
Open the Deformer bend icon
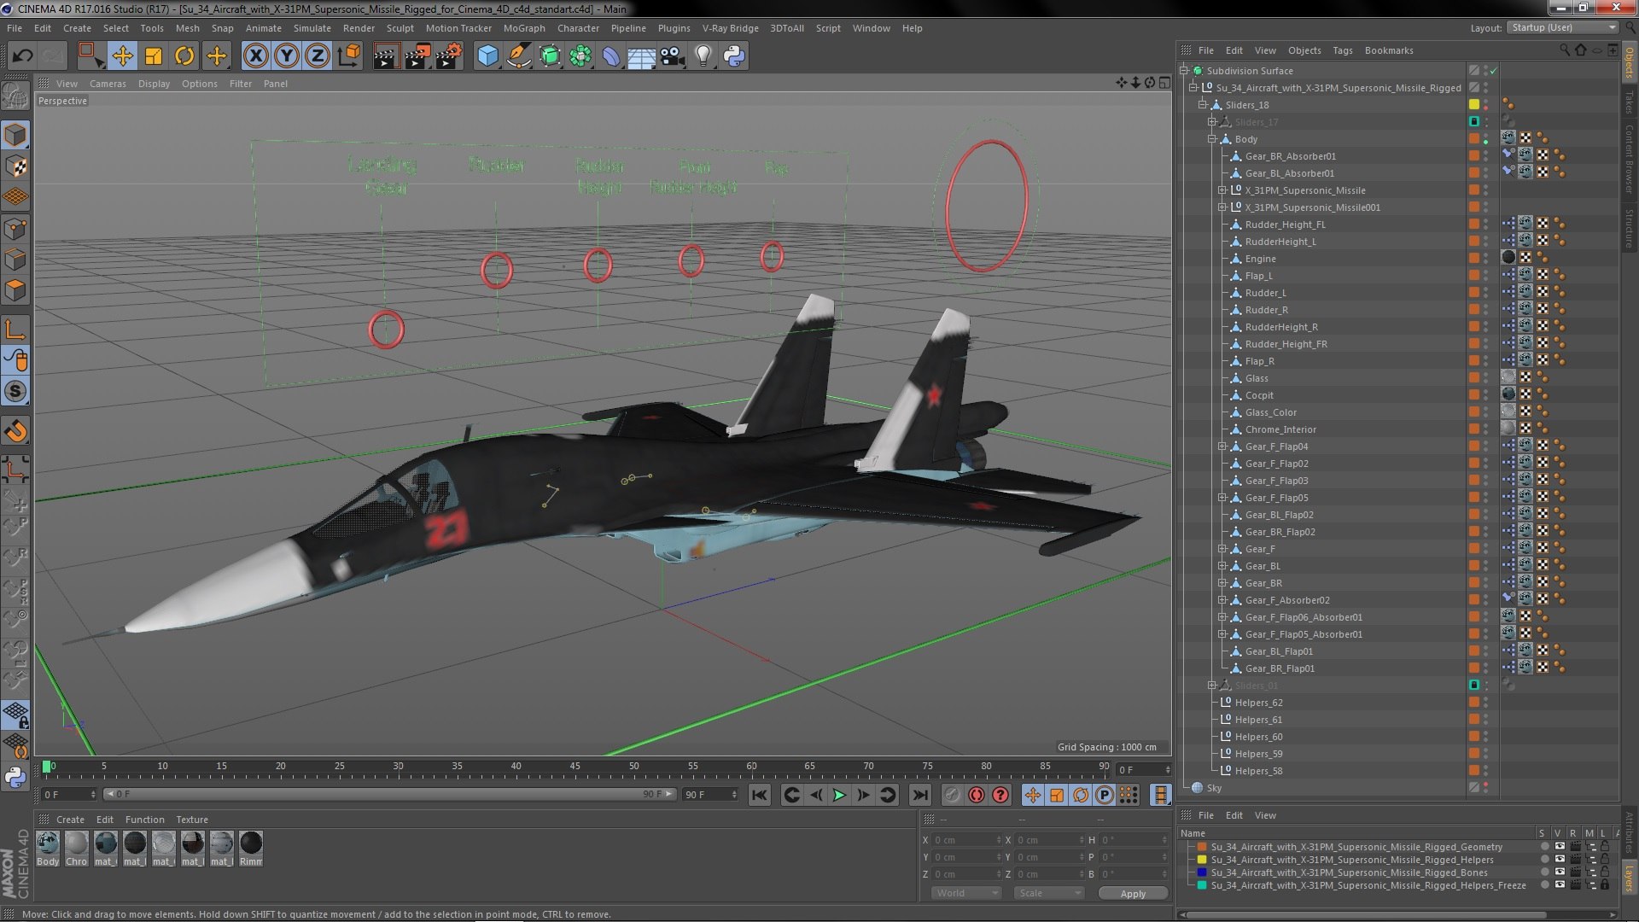[611, 56]
